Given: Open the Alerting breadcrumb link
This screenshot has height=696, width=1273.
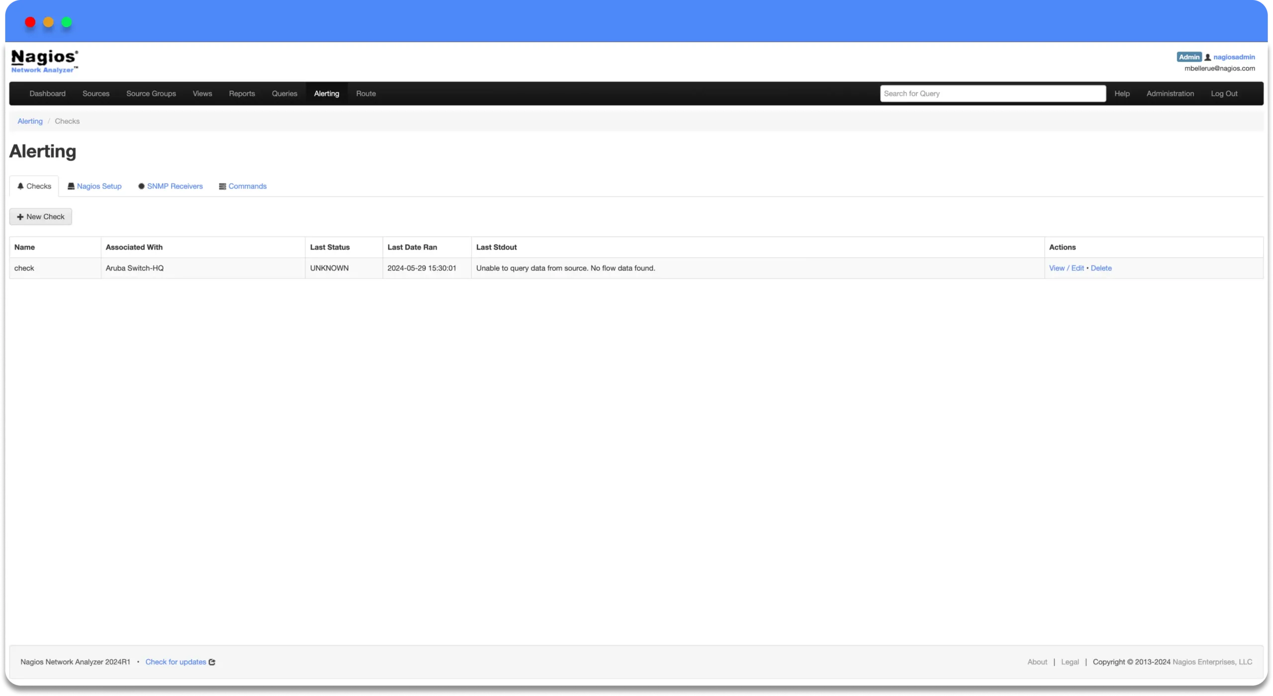Looking at the screenshot, I should 30,121.
